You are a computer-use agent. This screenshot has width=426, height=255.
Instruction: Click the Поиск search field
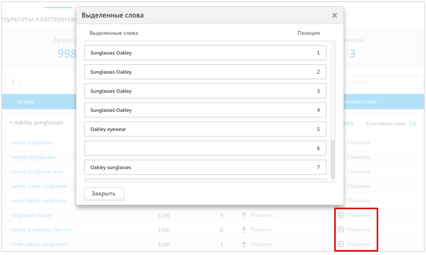pyautogui.click(x=385, y=82)
